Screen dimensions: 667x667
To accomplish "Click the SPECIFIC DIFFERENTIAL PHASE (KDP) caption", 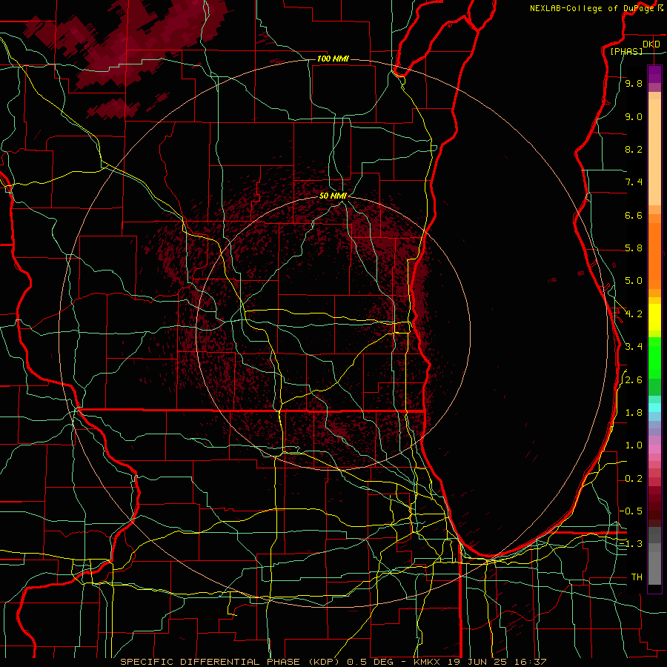I will (x=230, y=662).
